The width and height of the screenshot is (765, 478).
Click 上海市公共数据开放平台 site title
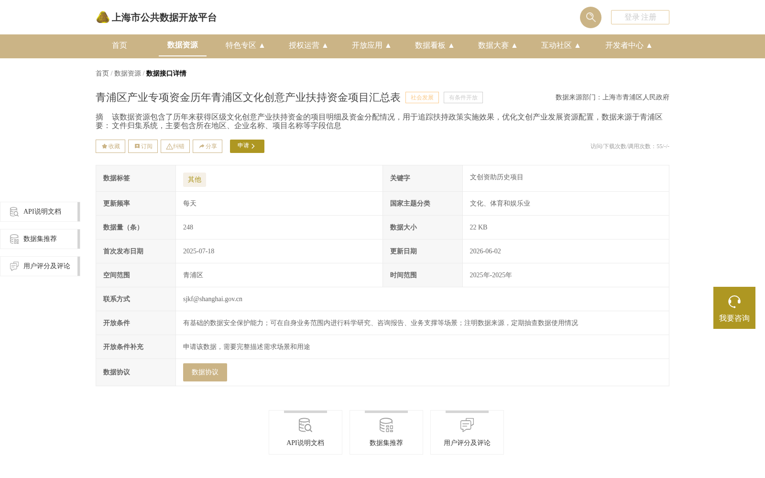click(164, 18)
